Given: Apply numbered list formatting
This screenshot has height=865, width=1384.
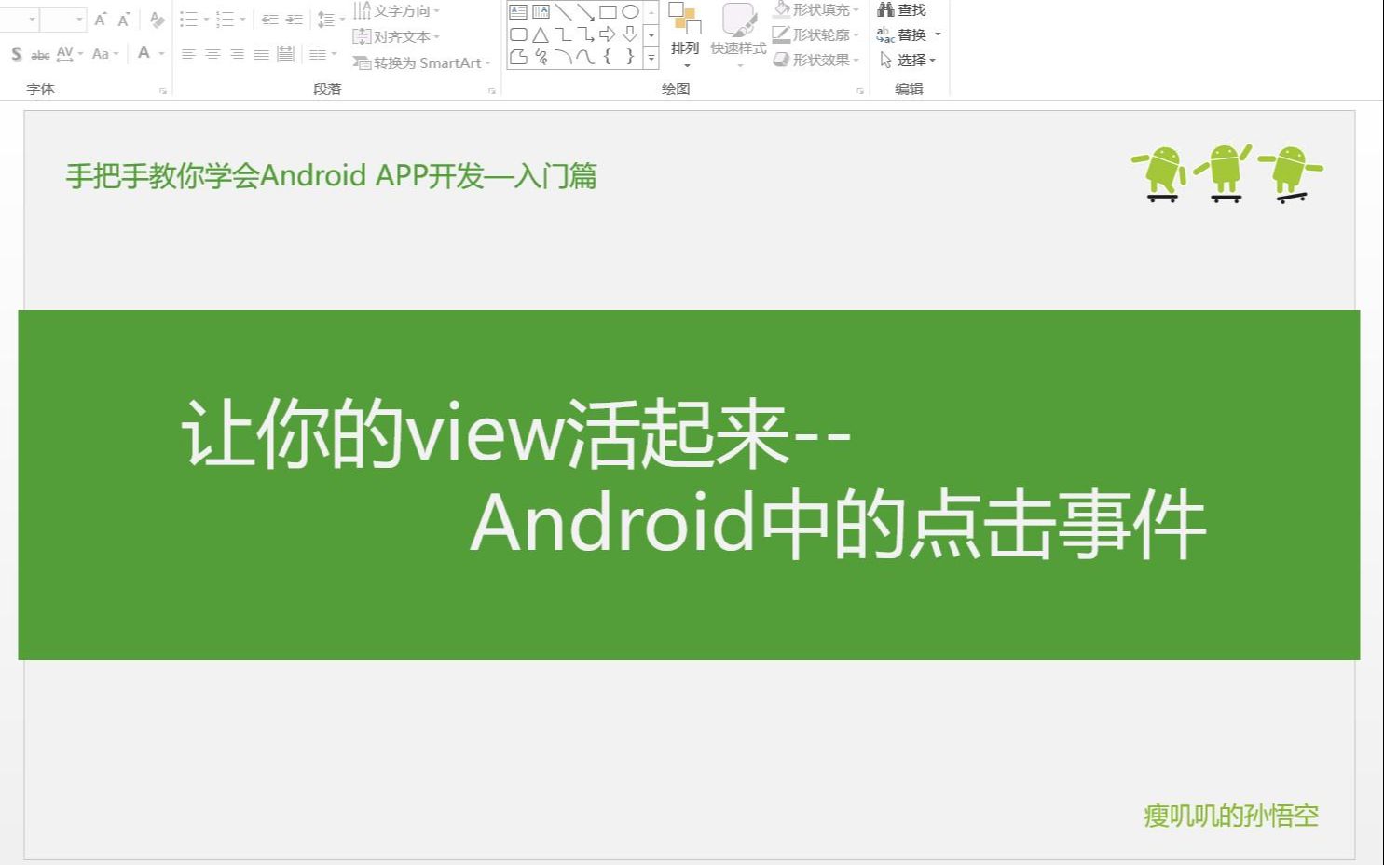Looking at the screenshot, I should point(225,20).
